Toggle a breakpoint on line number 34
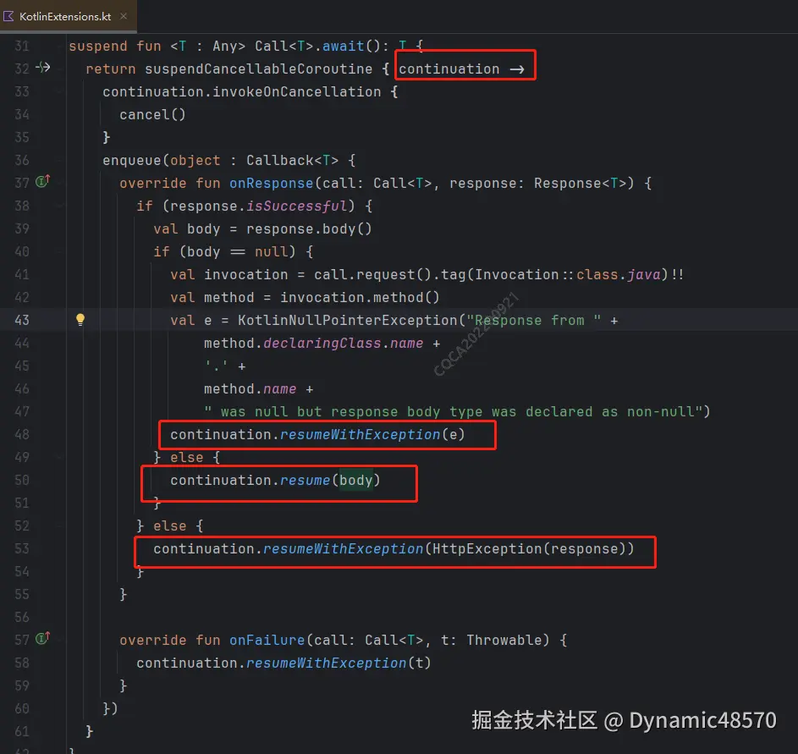 click(22, 114)
